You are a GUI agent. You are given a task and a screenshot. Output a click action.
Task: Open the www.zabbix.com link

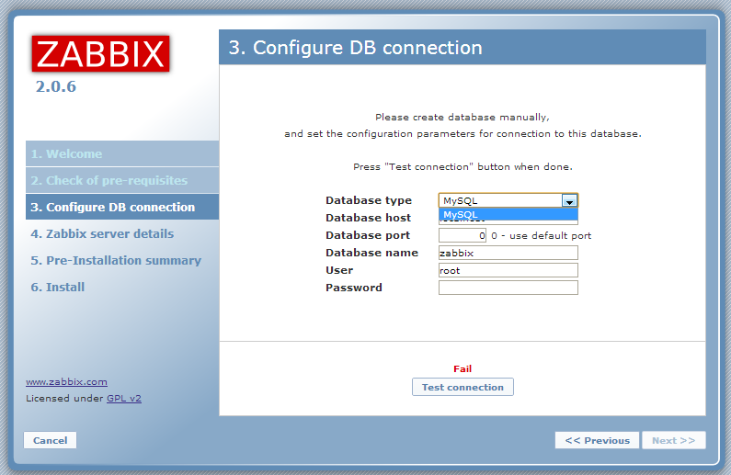tap(66, 382)
